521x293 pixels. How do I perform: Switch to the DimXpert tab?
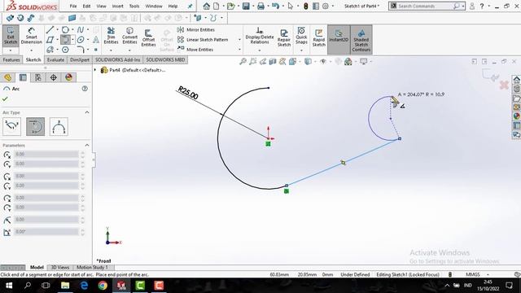point(80,59)
